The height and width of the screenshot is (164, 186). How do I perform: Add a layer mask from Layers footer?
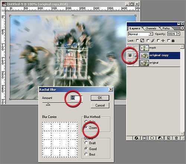coord(144,138)
